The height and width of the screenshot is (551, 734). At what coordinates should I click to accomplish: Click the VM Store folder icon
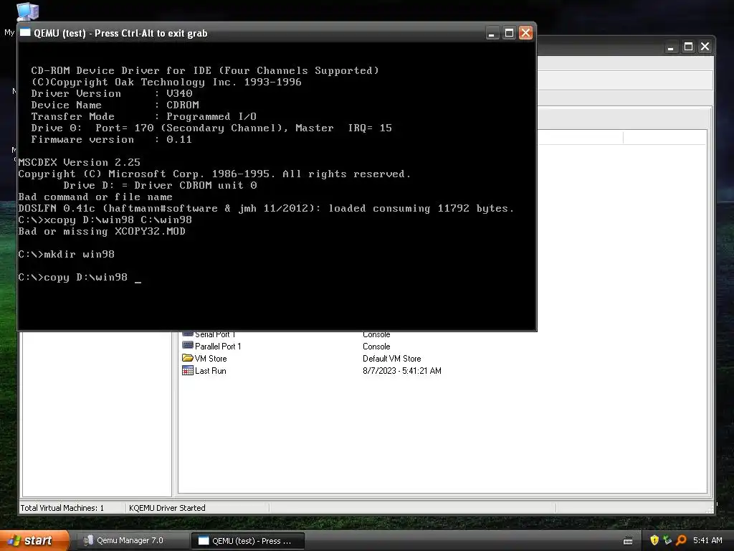tap(188, 358)
